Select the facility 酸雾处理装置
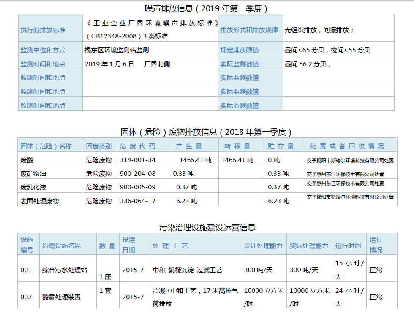 tap(61, 297)
